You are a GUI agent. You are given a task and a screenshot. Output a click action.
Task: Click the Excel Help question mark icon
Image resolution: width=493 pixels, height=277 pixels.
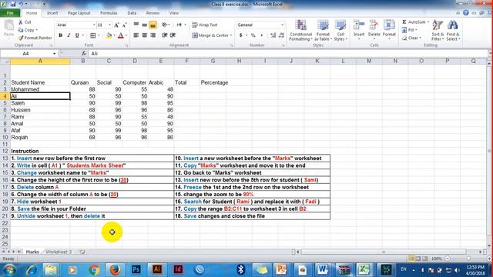point(465,13)
